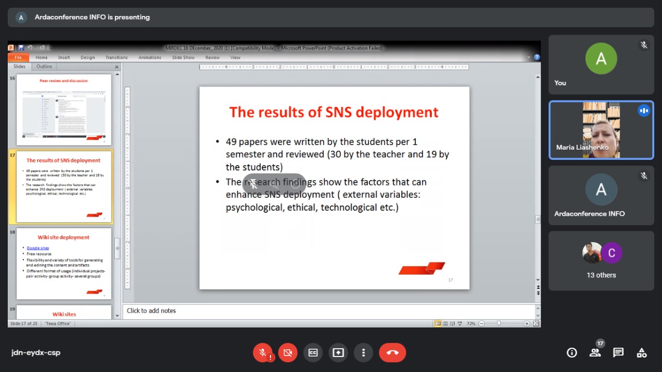662x372 pixels.
Task: Select Ardaconference INFO participant tile
Action: click(x=601, y=195)
